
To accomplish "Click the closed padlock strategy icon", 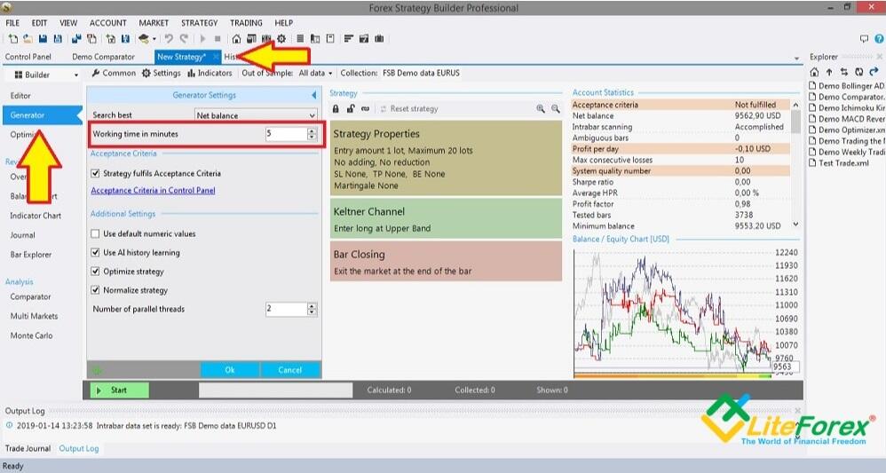I will point(336,108).
